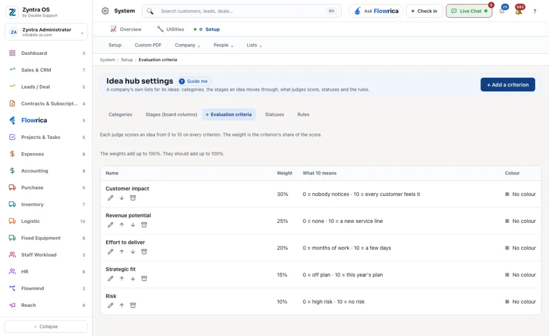Open Sales & CRM module
This screenshot has height=336, width=549.
click(46, 70)
